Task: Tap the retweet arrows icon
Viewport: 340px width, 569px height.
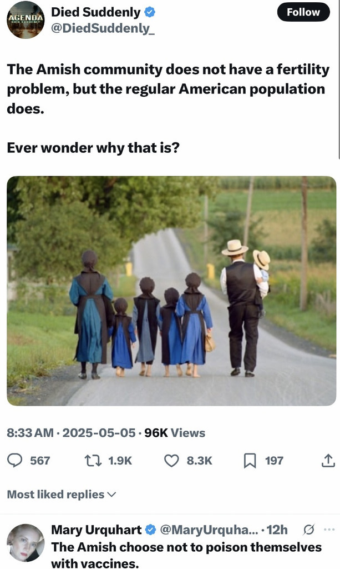Action: pyautogui.click(x=93, y=461)
